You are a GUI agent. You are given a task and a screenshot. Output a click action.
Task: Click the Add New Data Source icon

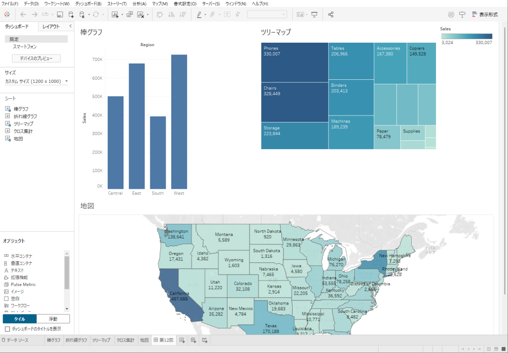(x=71, y=15)
